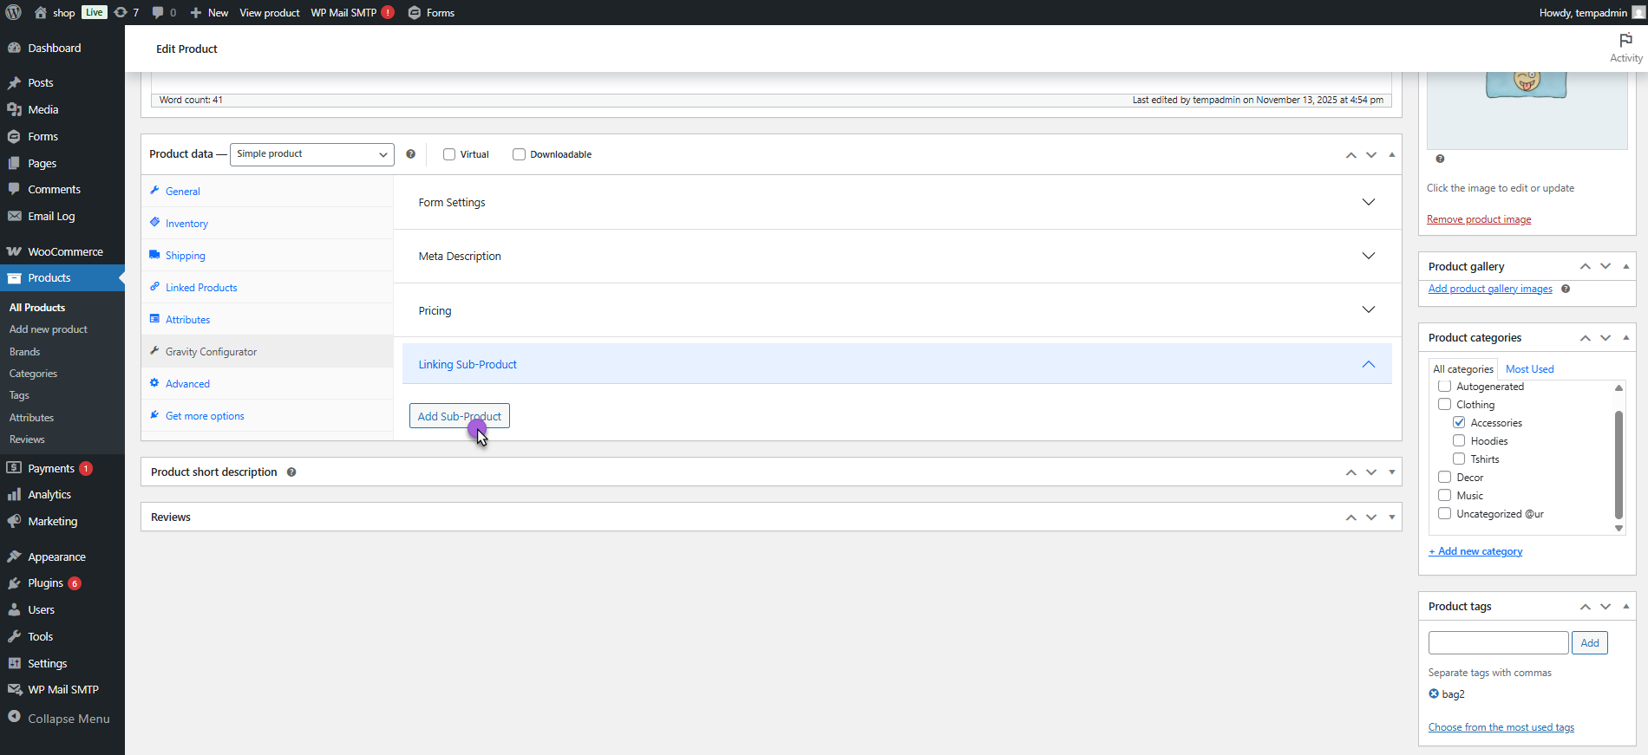The image size is (1648, 755).
Task: Click the WordPress logo icon
Action: pyautogui.click(x=14, y=12)
